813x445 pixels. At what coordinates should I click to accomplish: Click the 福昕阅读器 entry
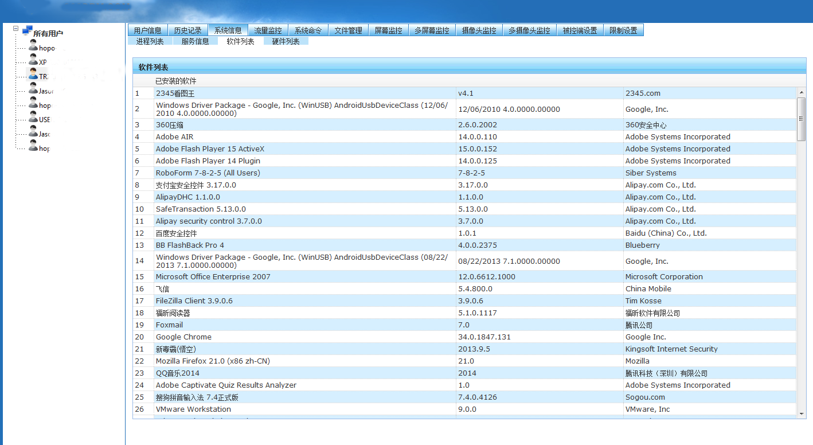click(465, 313)
